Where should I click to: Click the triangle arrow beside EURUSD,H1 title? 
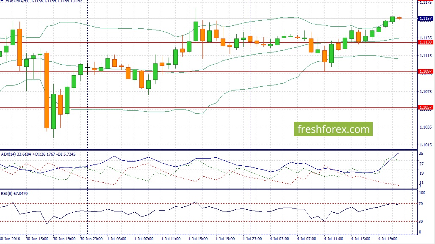tap(2, 1)
